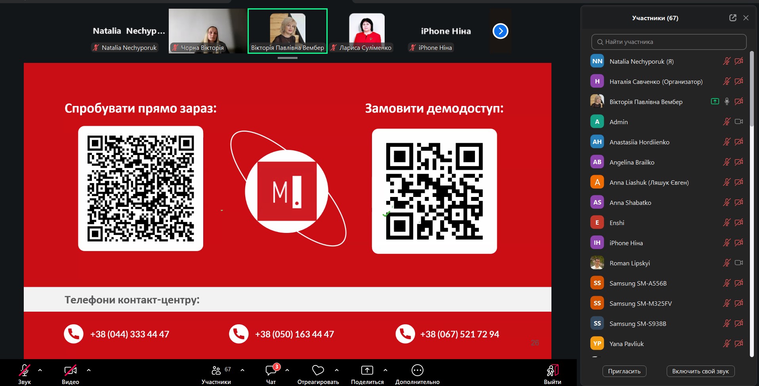Expand audio settings arrow next to Звук
The width and height of the screenshot is (759, 386).
(40, 370)
